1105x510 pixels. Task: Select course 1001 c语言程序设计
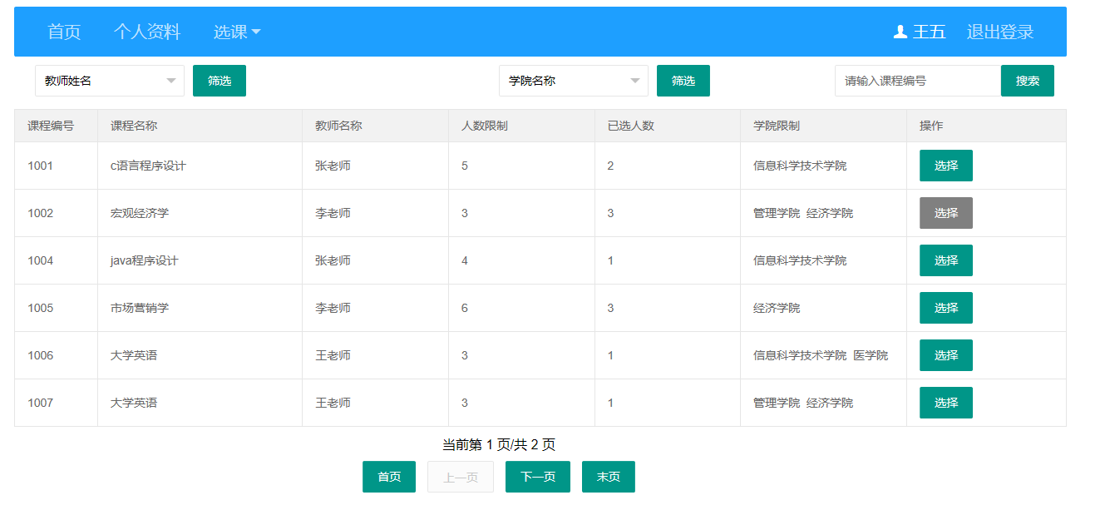tap(946, 166)
